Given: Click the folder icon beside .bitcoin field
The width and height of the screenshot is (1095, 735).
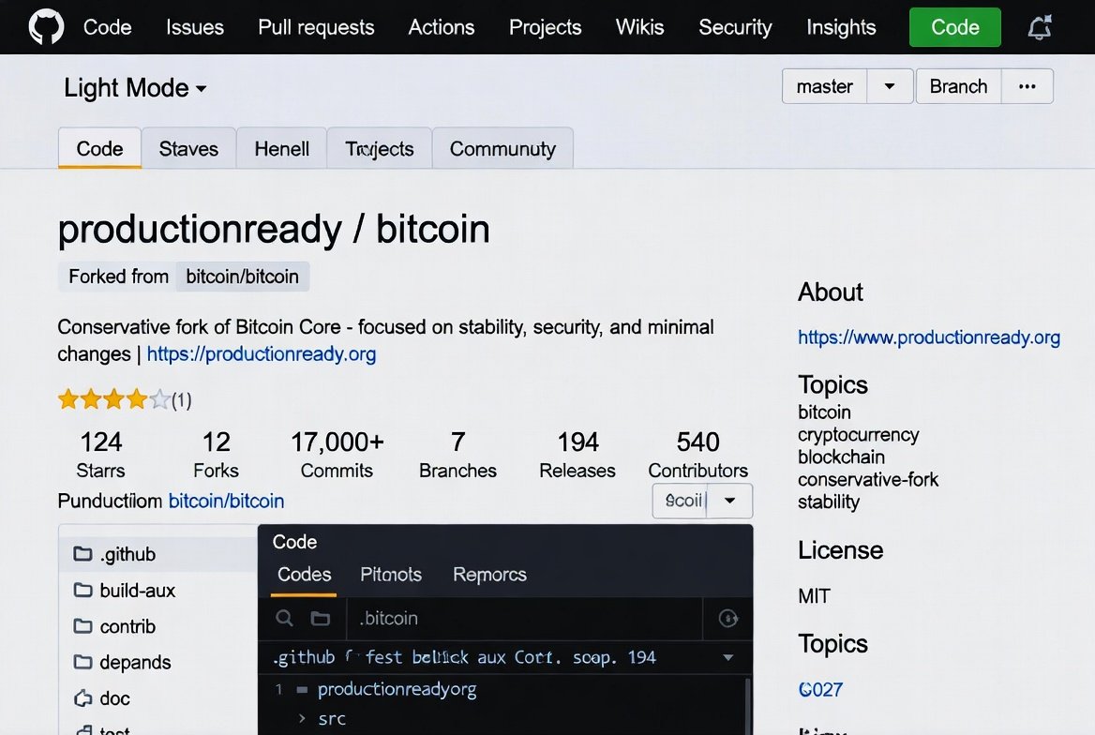Looking at the screenshot, I should pyautogui.click(x=321, y=619).
